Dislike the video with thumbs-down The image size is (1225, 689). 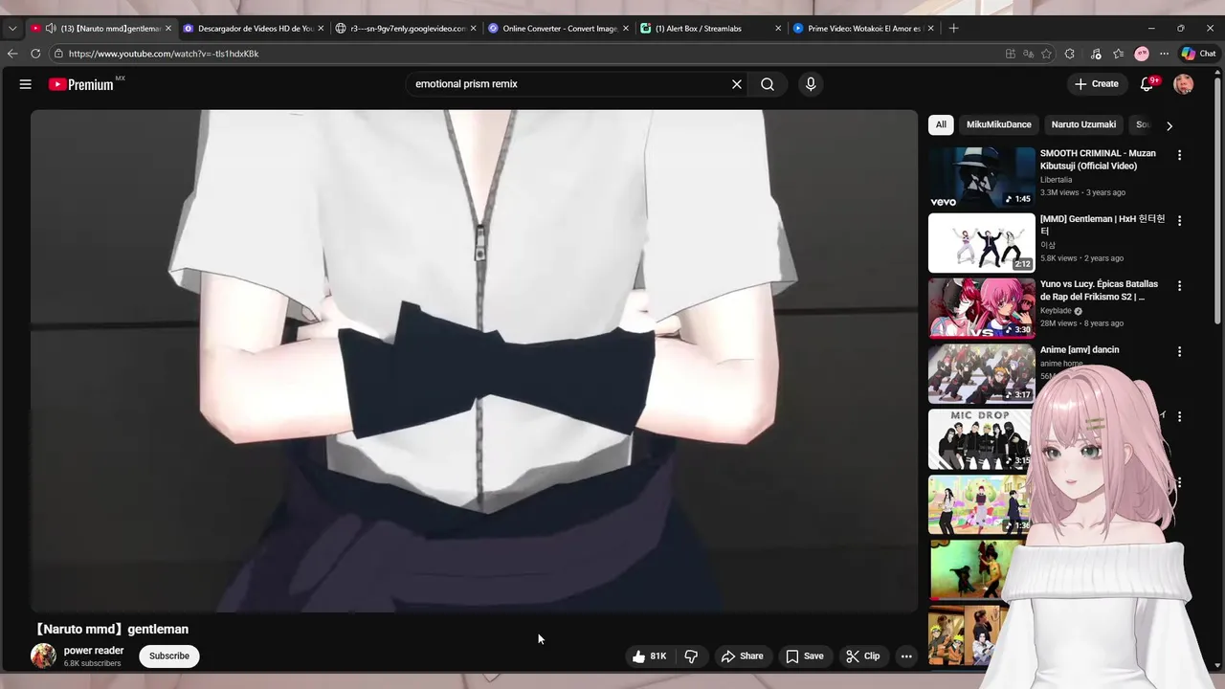(x=691, y=656)
